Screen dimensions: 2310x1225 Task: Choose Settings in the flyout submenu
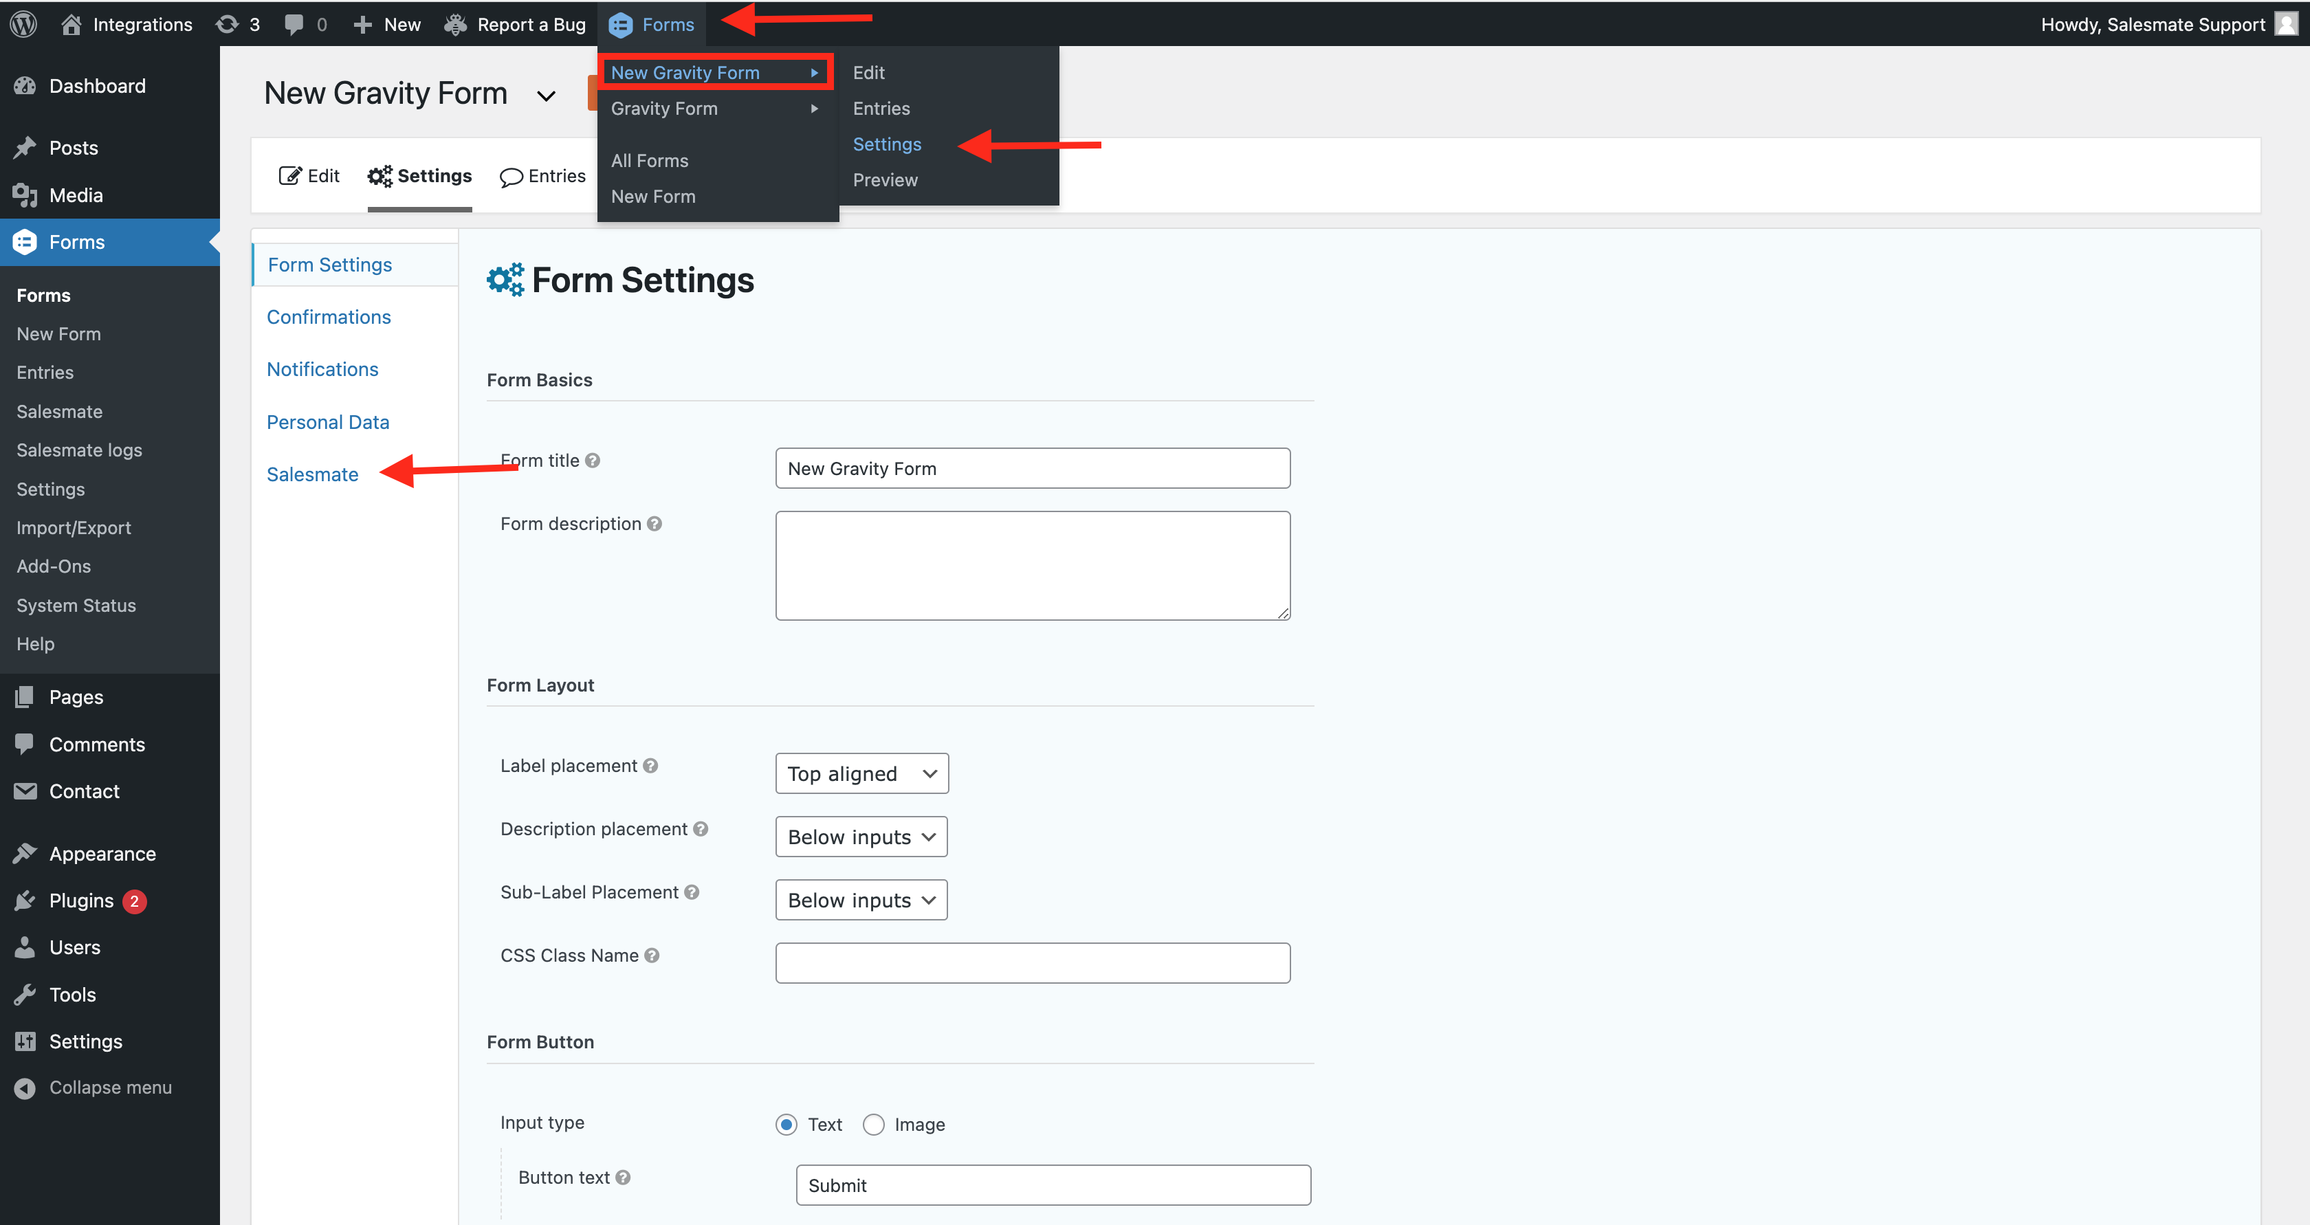887,144
